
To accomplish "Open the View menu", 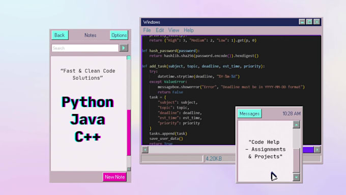I will (174, 30).
